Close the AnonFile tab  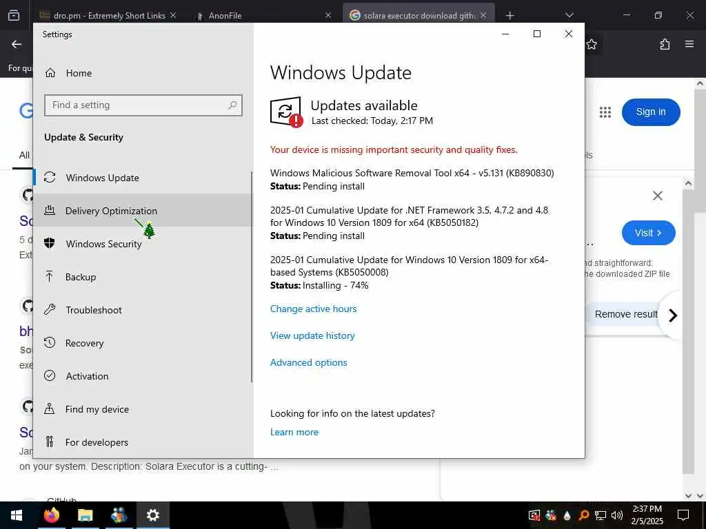tap(327, 15)
